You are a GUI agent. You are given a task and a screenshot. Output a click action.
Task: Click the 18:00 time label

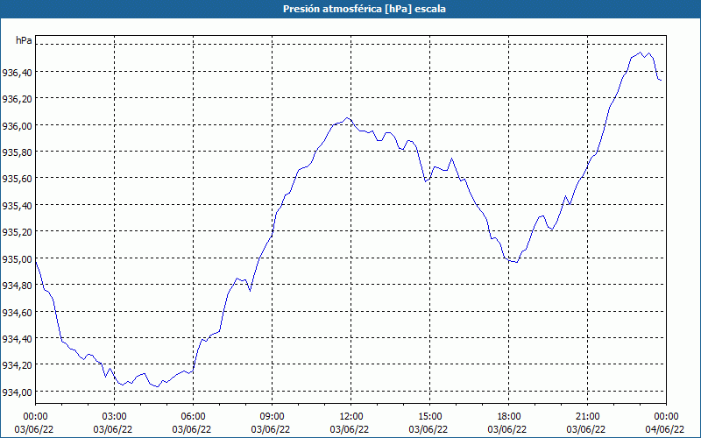click(509, 417)
